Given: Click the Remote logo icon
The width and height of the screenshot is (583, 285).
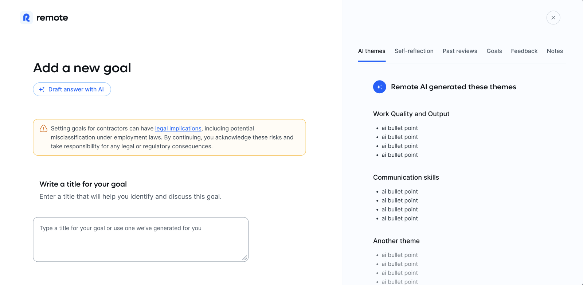Looking at the screenshot, I should click(x=26, y=17).
